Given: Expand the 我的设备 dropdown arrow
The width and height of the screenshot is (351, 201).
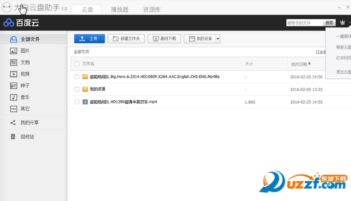Looking at the screenshot, I should (x=218, y=39).
